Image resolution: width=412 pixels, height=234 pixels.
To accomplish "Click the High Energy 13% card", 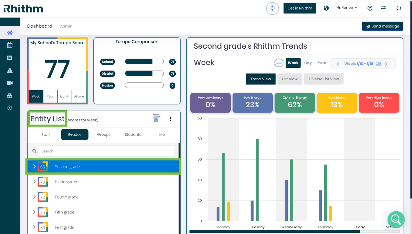I will point(337,103).
